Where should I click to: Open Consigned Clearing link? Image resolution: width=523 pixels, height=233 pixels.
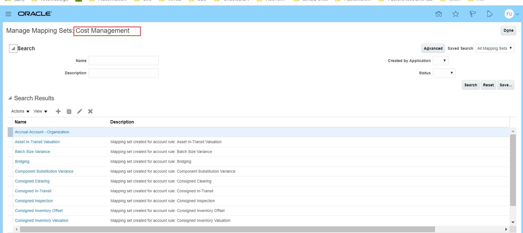click(32, 181)
